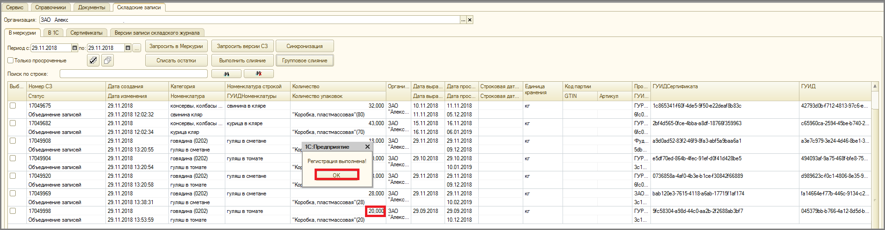Close the 1С:Предприятие dialog

367,147
